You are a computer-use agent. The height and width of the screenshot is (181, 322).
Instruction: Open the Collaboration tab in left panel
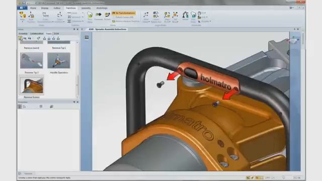pos(37,34)
